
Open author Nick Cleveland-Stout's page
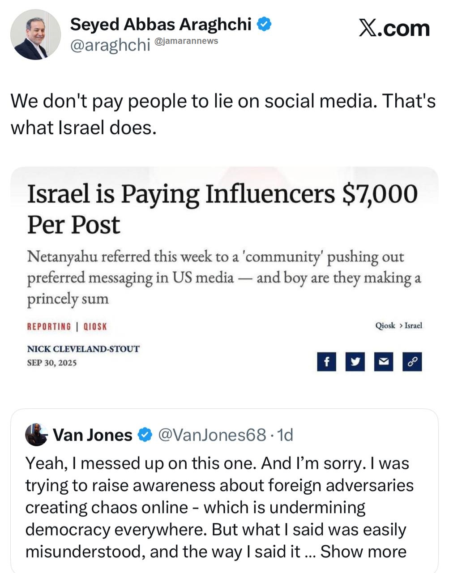point(83,349)
